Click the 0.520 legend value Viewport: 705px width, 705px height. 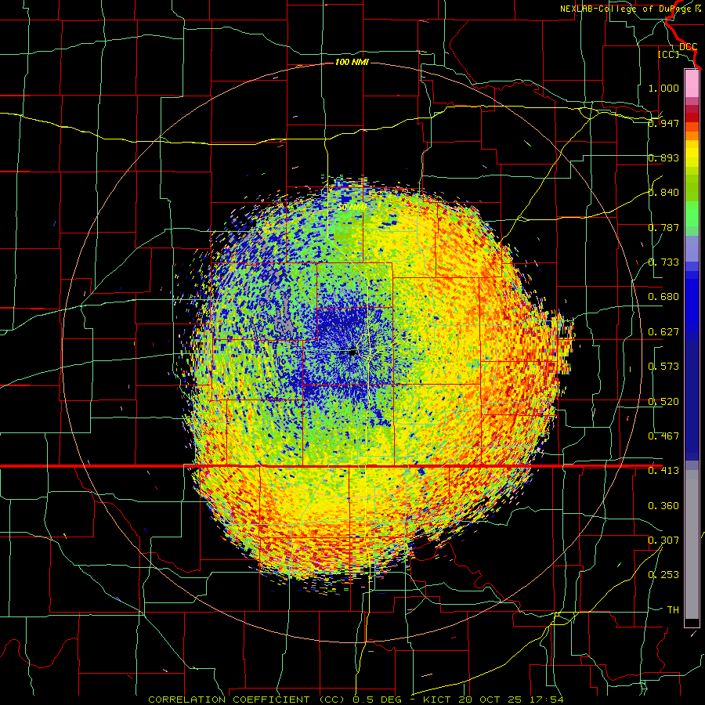(663, 402)
